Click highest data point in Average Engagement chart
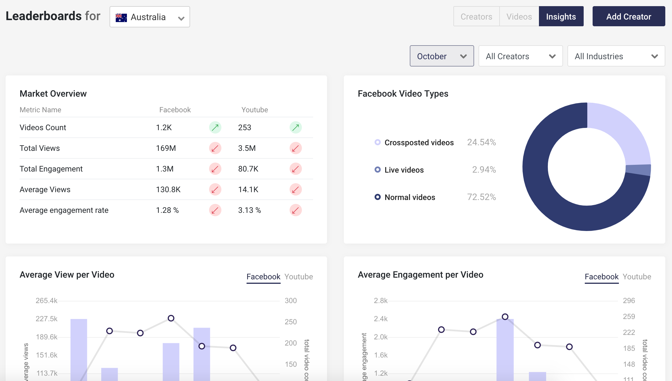 point(505,317)
